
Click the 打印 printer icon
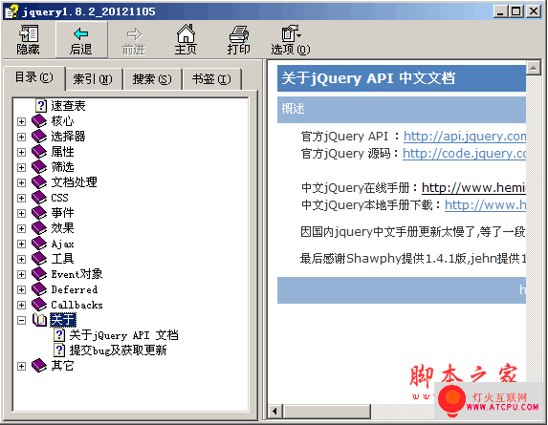coord(239,34)
